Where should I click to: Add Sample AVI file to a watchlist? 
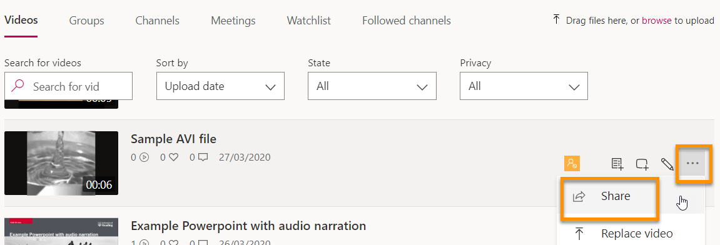[617, 164]
